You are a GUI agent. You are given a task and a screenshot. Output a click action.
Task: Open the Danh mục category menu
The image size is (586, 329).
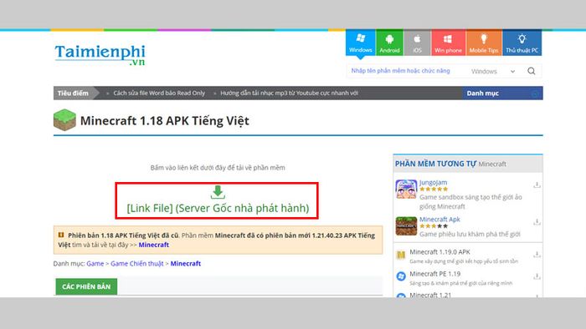tap(502, 94)
